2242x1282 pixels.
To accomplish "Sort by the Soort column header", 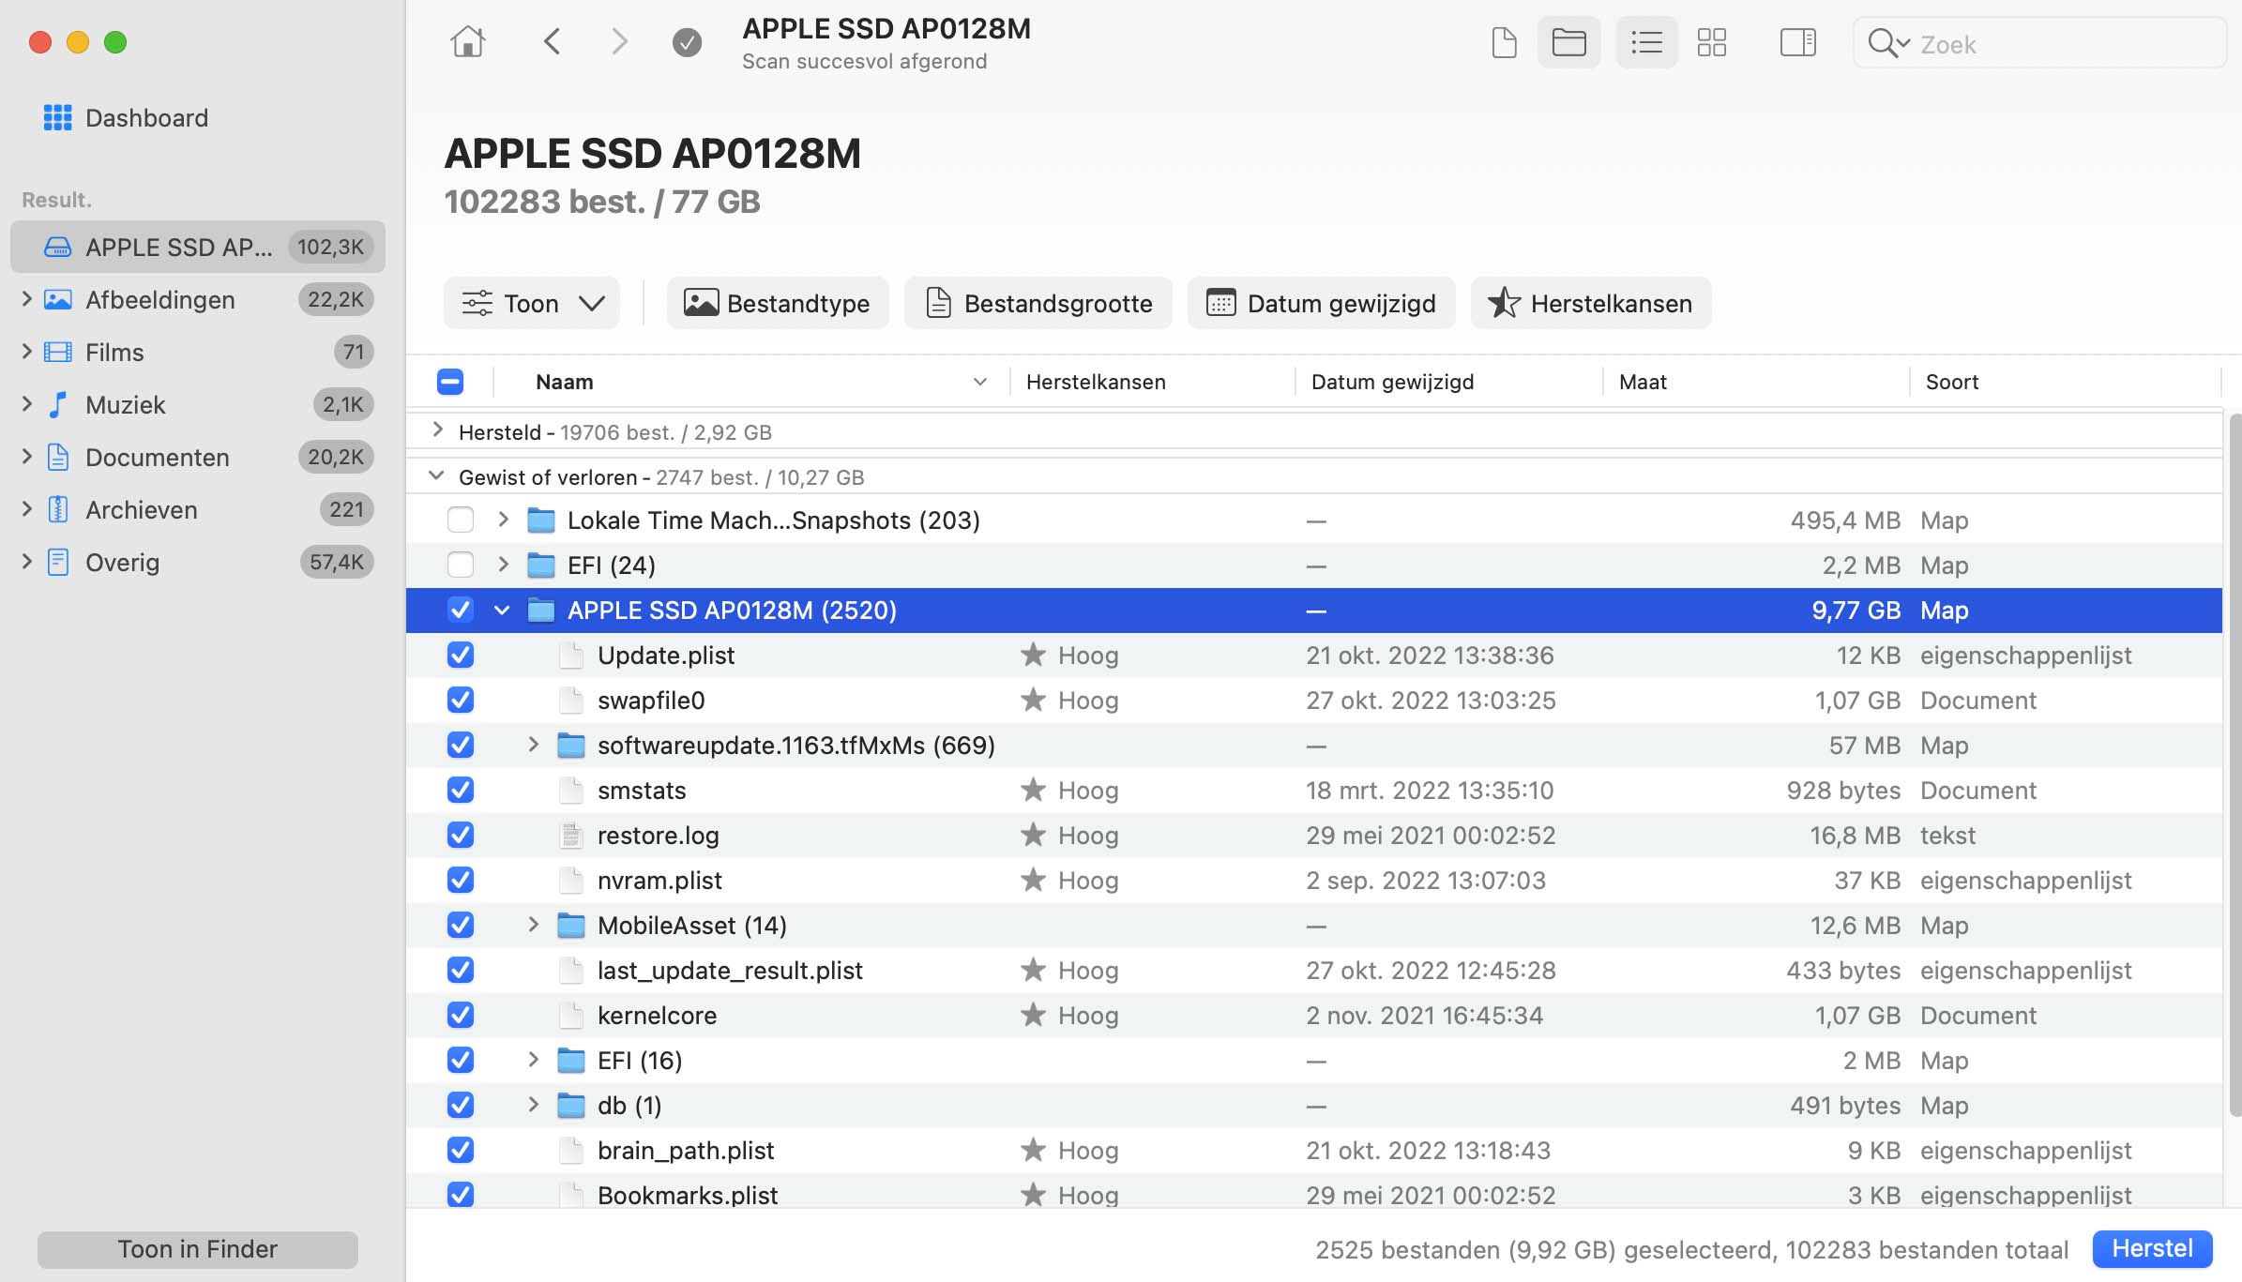I will [x=2066, y=382].
